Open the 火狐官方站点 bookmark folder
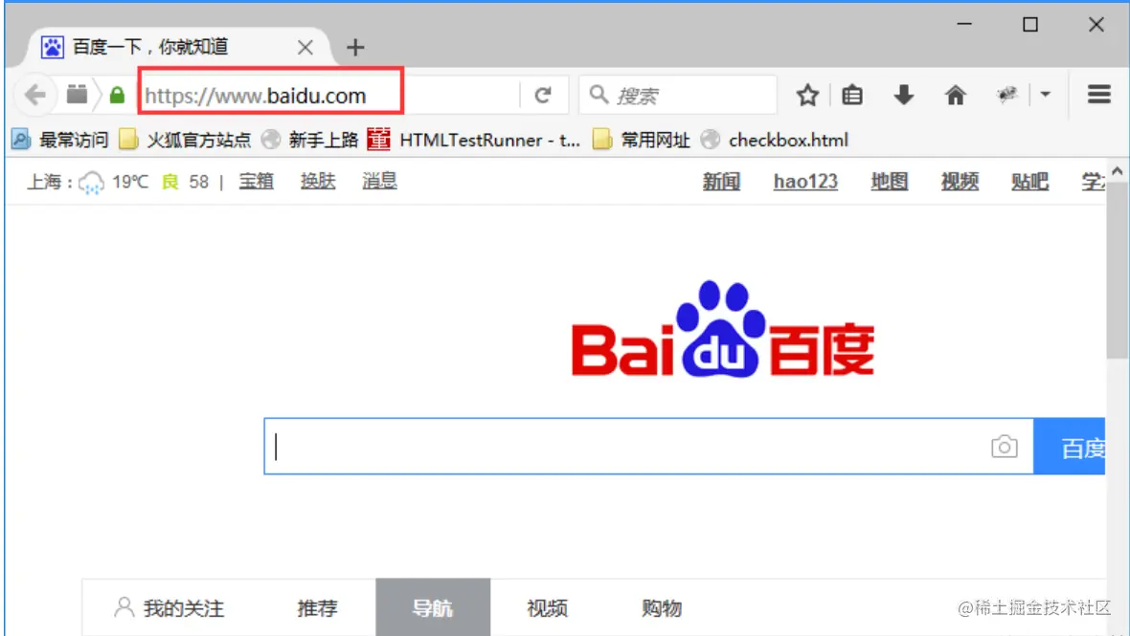The image size is (1130, 636). point(185,140)
